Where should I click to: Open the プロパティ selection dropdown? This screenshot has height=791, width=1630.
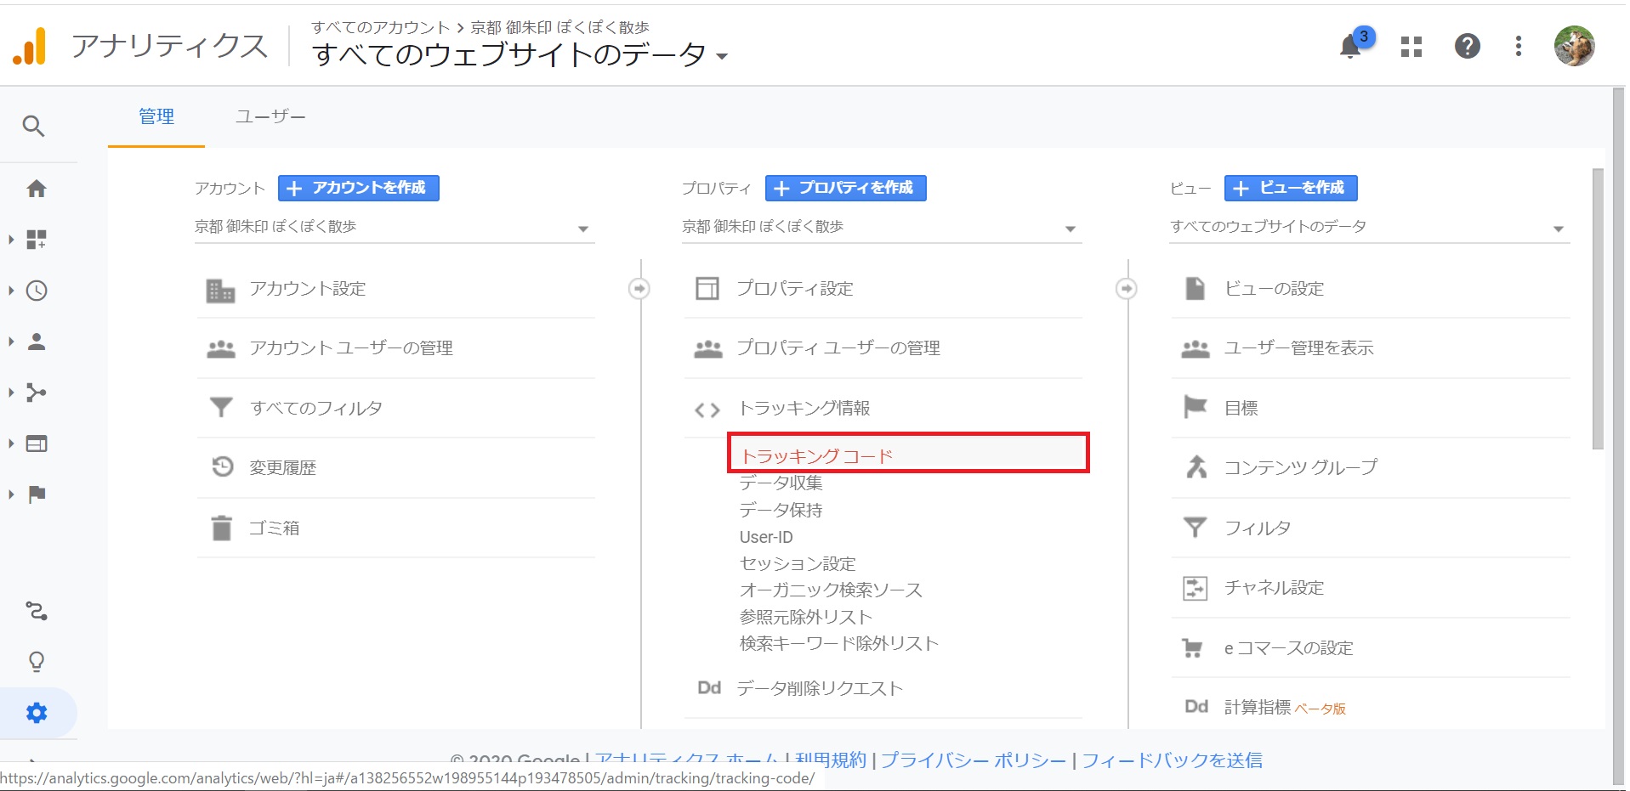pyautogui.click(x=882, y=228)
